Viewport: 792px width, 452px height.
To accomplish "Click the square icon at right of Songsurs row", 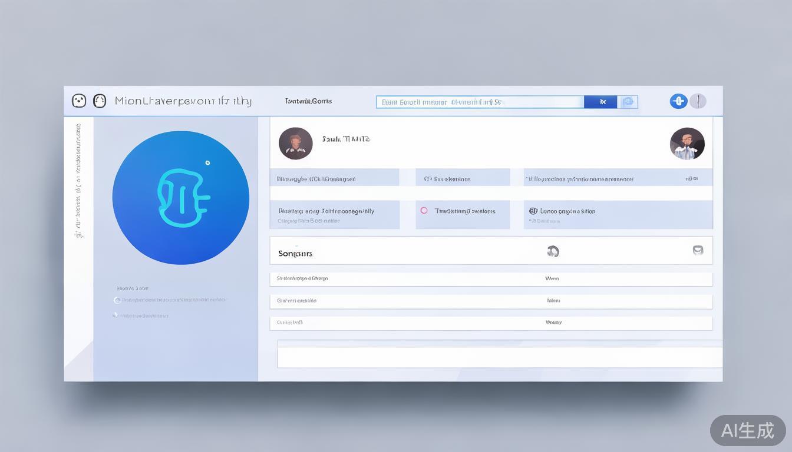I will click(698, 251).
